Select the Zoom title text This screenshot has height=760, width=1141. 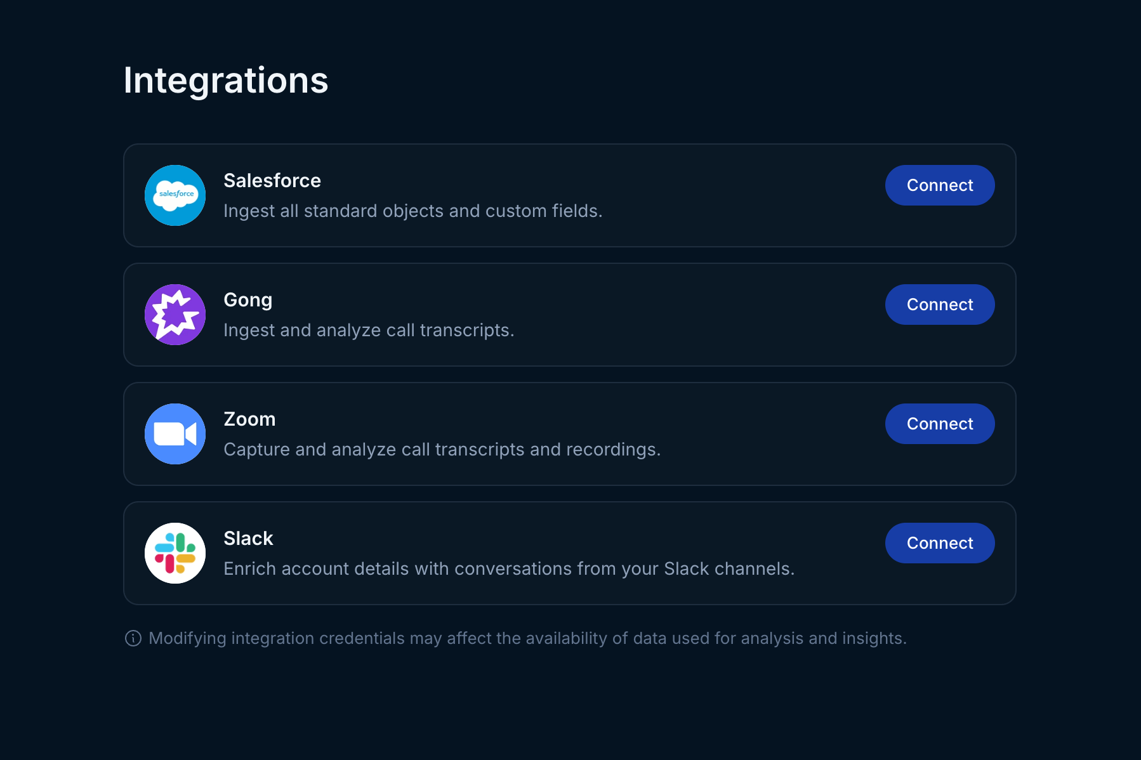(249, 419)
